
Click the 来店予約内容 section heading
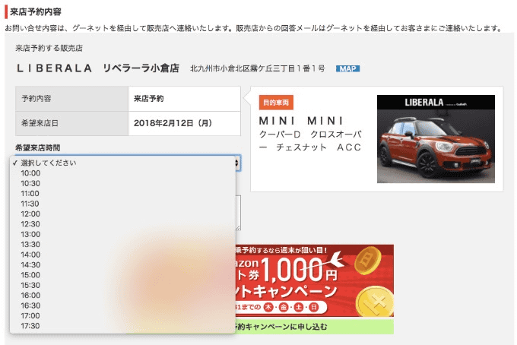(x=36, y=12)
